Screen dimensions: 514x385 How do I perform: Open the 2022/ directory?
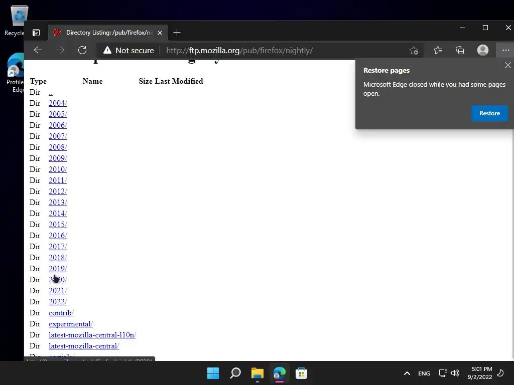(58, 302)
